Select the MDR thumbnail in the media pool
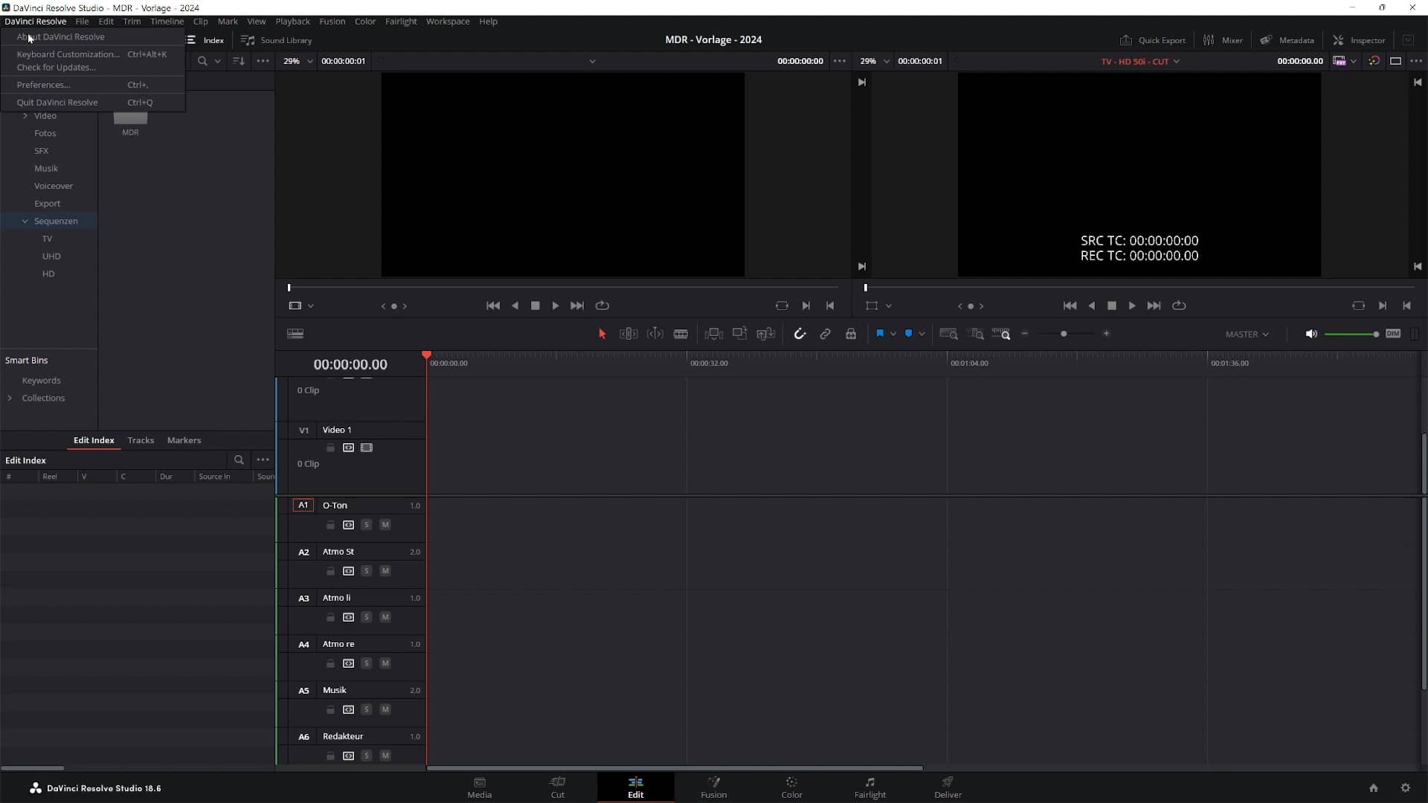The width and height of the screenshot is (1428, 803). click(131, 119)
